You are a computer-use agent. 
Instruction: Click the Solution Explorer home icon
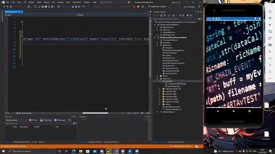161,15
